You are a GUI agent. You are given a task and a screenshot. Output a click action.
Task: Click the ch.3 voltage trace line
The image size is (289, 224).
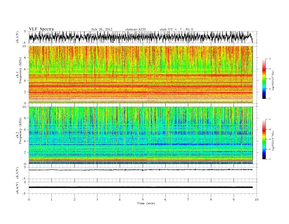(x=140, y=170)
